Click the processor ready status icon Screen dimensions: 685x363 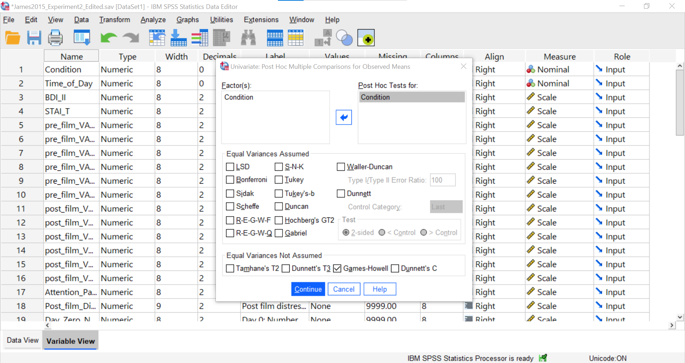543,358
